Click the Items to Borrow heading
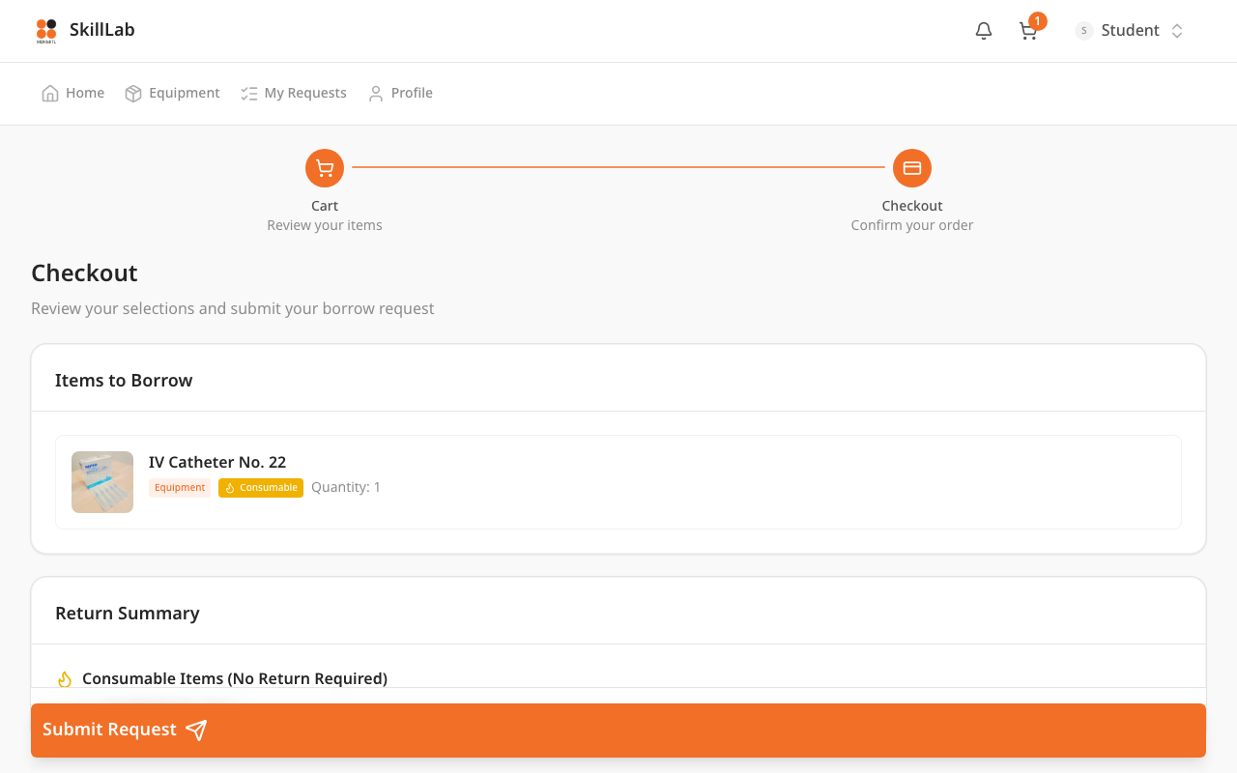 (x=124, y=381)
